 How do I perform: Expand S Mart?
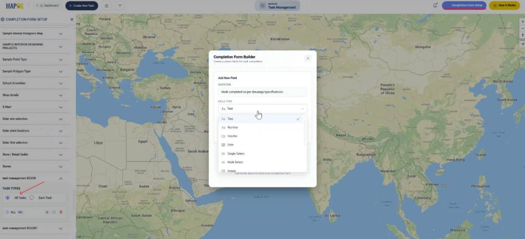(60, 107)
